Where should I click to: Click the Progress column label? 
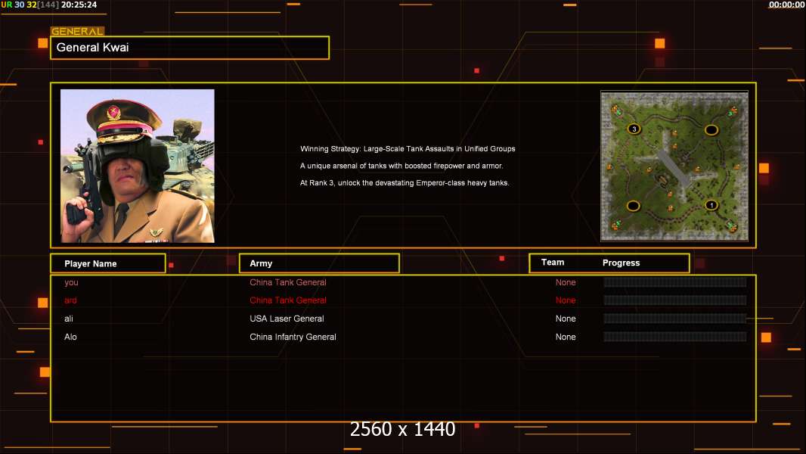[x=621, y=263]
